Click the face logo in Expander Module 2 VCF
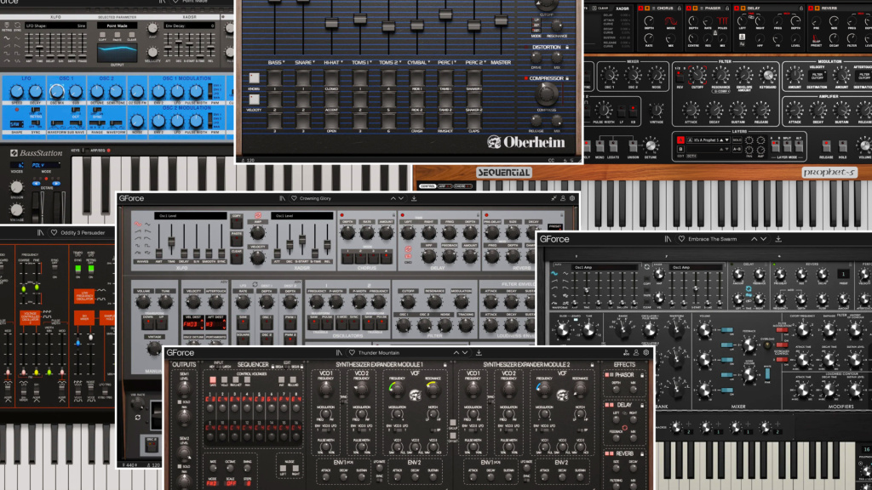The image size is (872, 490). (562, 395)
